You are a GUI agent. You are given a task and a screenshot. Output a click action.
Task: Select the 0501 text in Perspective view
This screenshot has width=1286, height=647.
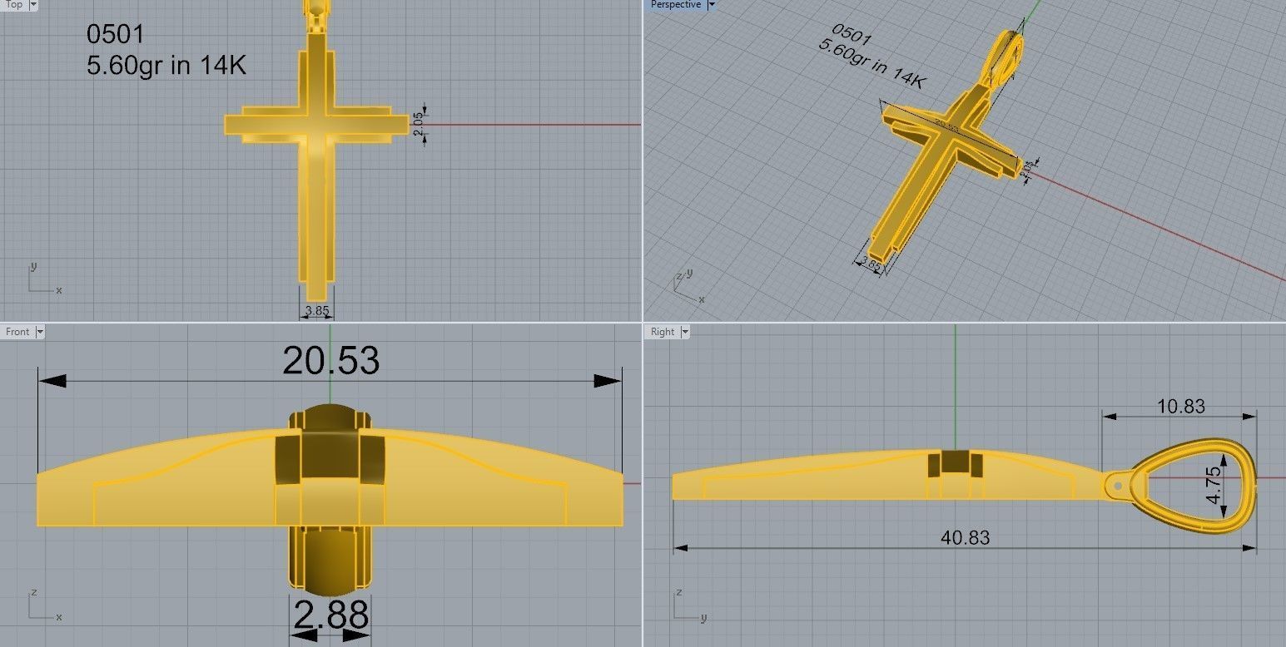coord(852,34)
